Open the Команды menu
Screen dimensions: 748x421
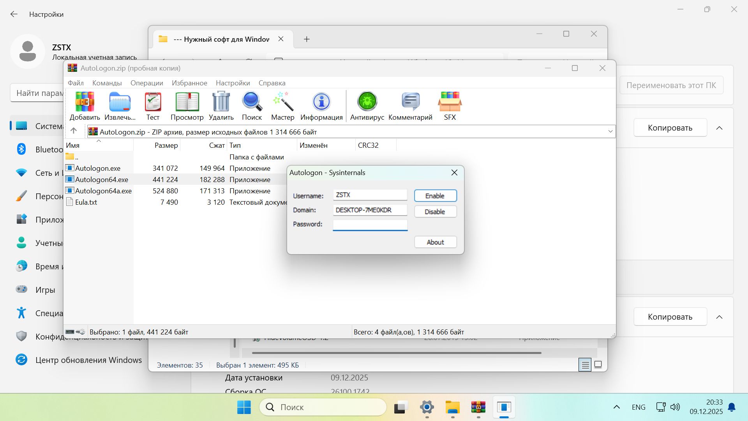(107, 83)
